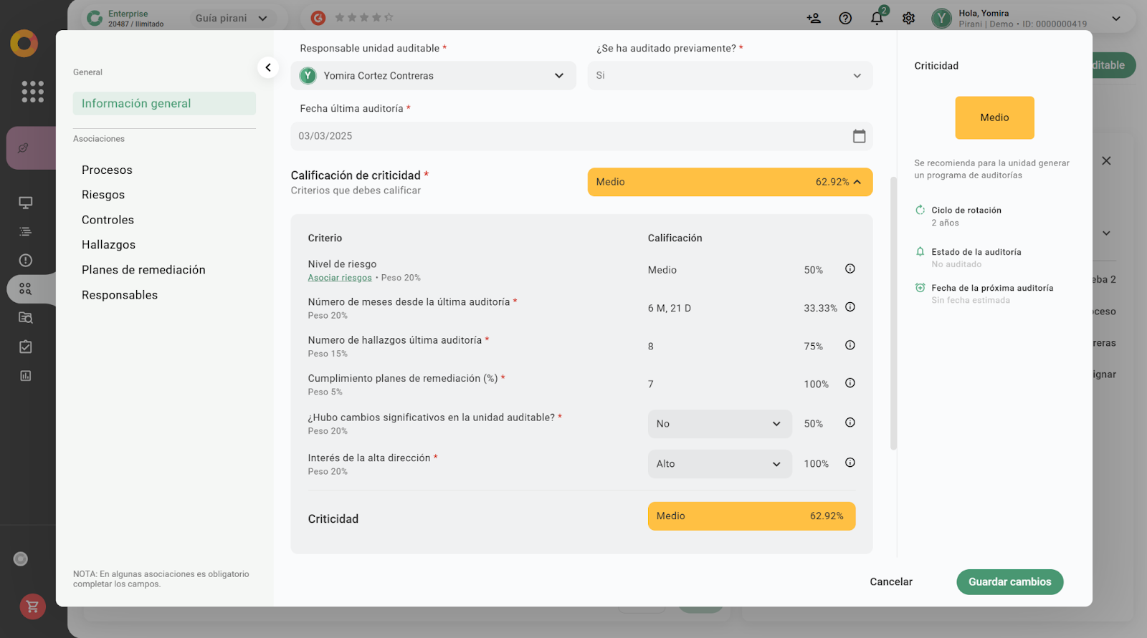Screen dimensions: 1147x638
Task: Collapse the side panel with the chevron arrow
Action: [268, 67]
